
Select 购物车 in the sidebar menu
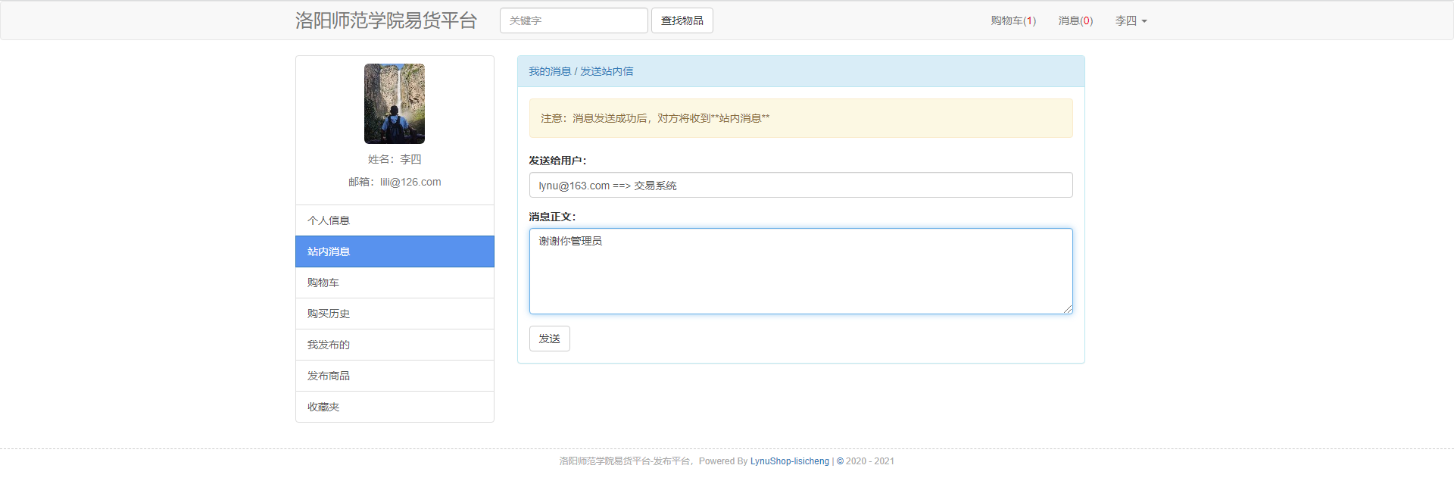click(395, 283)
